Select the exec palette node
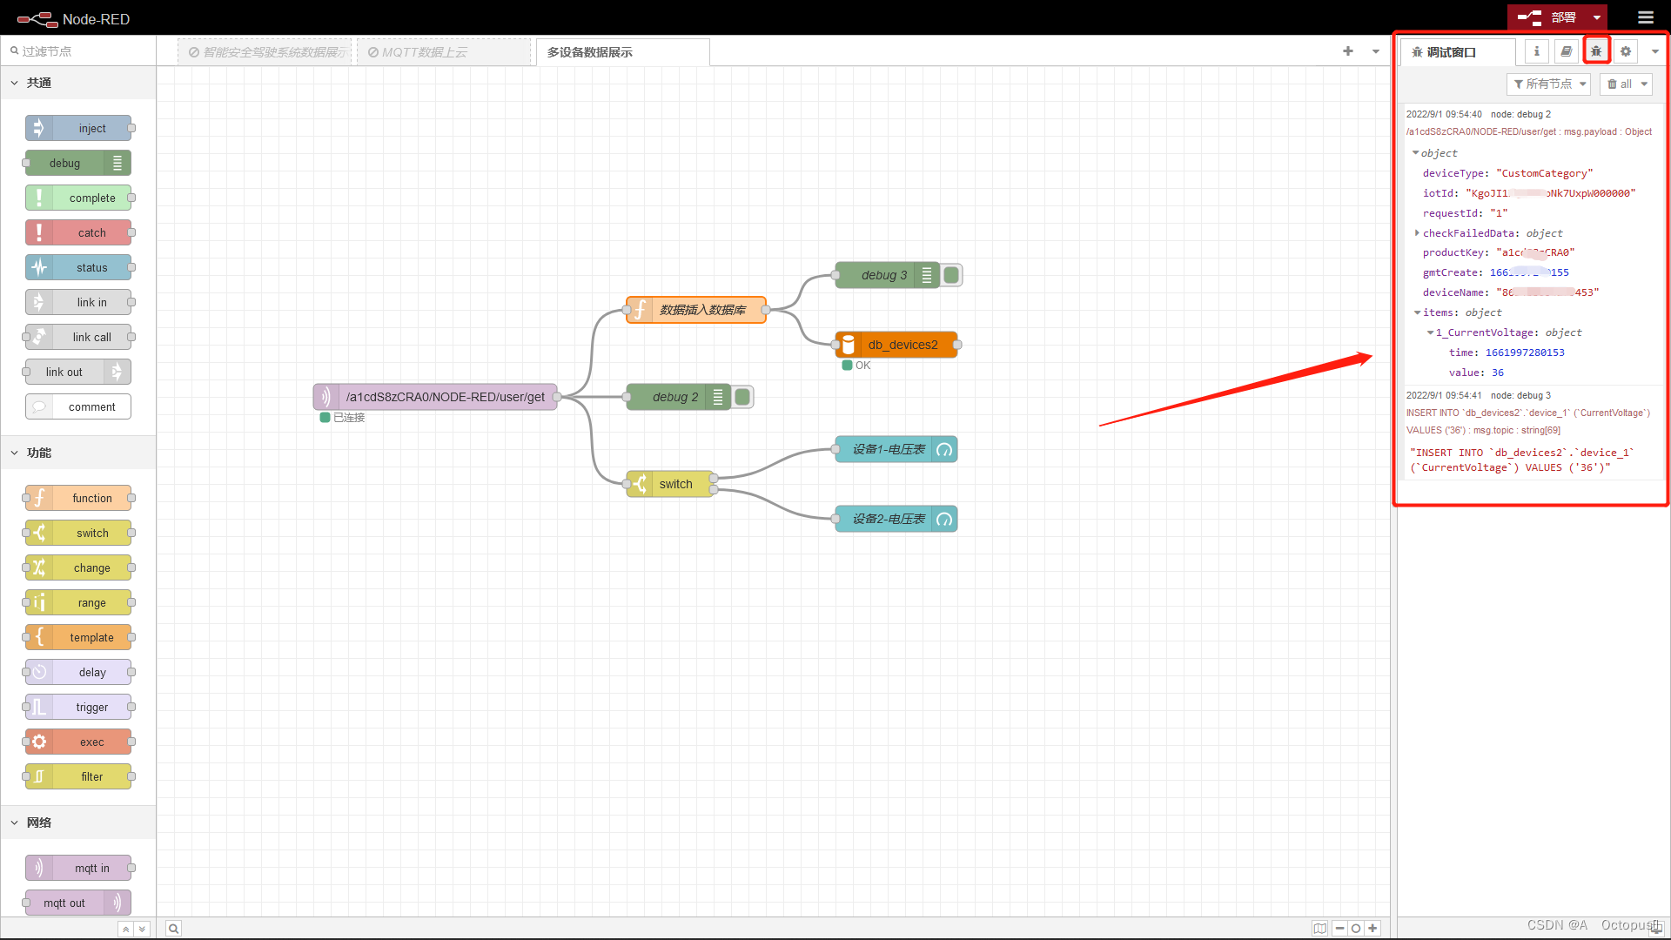Screen dimensions: 1671x940 (x=78, y=742)
